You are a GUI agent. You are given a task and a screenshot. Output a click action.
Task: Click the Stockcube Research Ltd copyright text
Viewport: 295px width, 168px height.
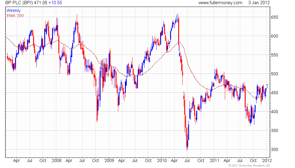pos(249,166)
